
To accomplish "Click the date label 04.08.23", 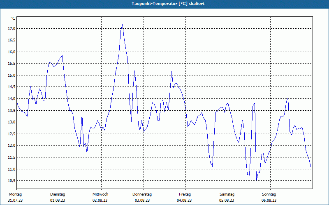I will coord(184,200).
